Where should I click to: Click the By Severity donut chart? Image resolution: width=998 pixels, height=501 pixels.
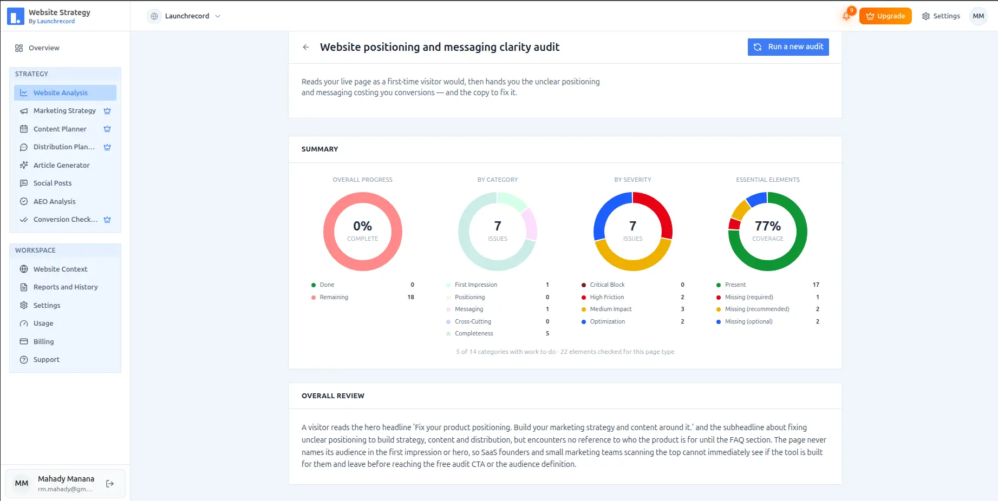coord(632,232)
